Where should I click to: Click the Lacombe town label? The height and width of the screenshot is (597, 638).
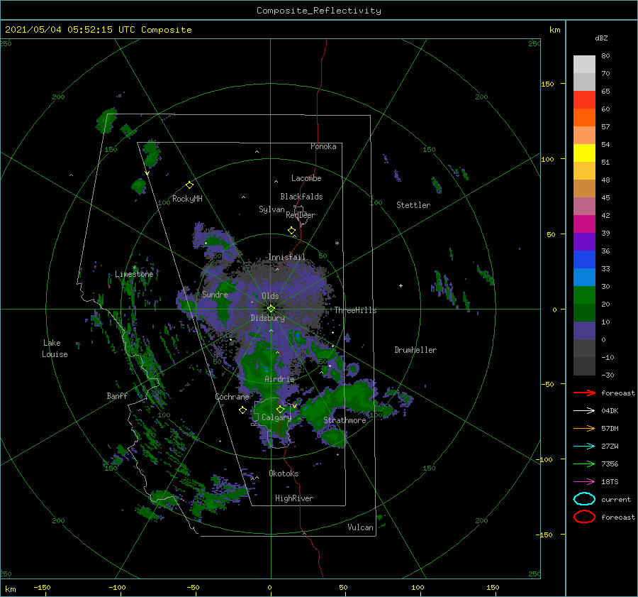[x=306, y=178]
